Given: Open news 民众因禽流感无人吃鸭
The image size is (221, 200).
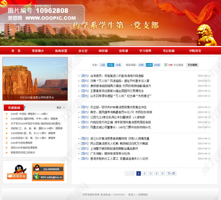Looking at the screenshot, I should 119,143.
